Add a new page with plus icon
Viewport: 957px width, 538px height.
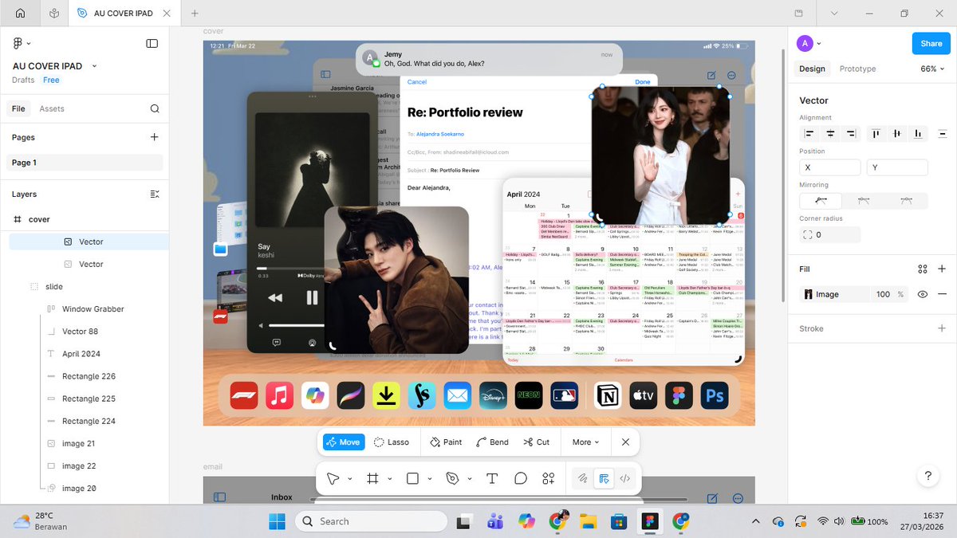[x=155, y=137]
